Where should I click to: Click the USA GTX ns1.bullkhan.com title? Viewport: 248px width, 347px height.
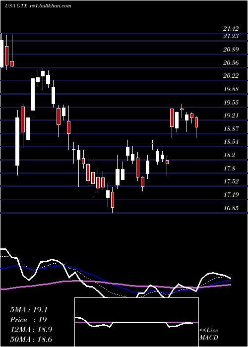(38, 6)
